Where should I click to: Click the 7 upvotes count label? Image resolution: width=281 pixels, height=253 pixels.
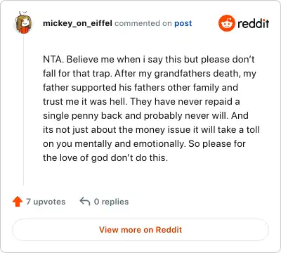[46, 202]
